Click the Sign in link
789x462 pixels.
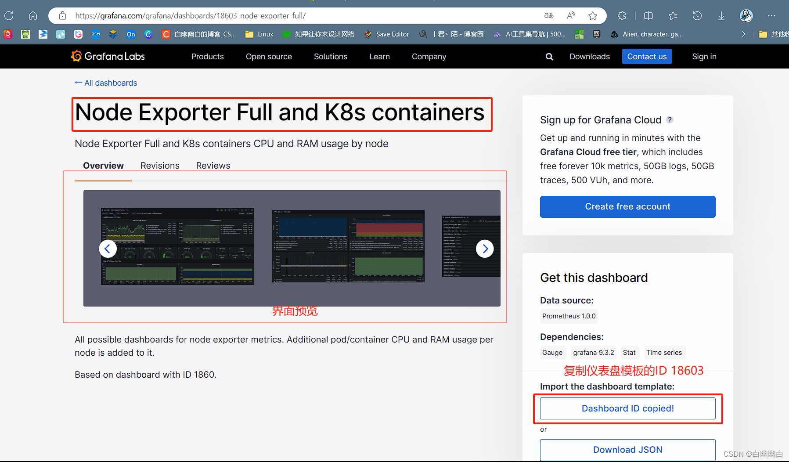[704, 57]
